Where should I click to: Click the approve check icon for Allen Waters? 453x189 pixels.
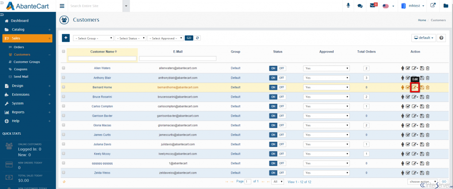point(408,68)
